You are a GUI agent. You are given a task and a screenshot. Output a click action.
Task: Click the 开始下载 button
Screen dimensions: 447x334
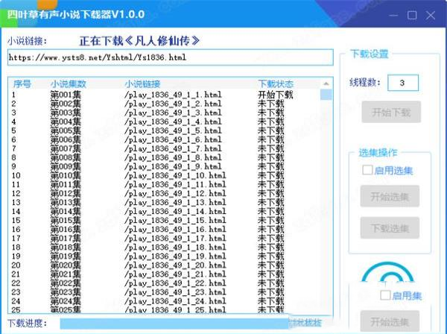[x=391, y=113]
